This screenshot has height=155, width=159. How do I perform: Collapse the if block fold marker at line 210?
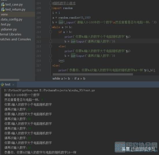pyautogui.click(x=51, y=32)
